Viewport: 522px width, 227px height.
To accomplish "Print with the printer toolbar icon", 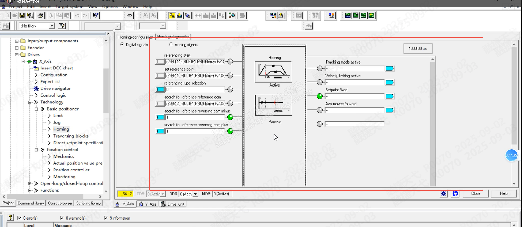I will click(41, 15).
